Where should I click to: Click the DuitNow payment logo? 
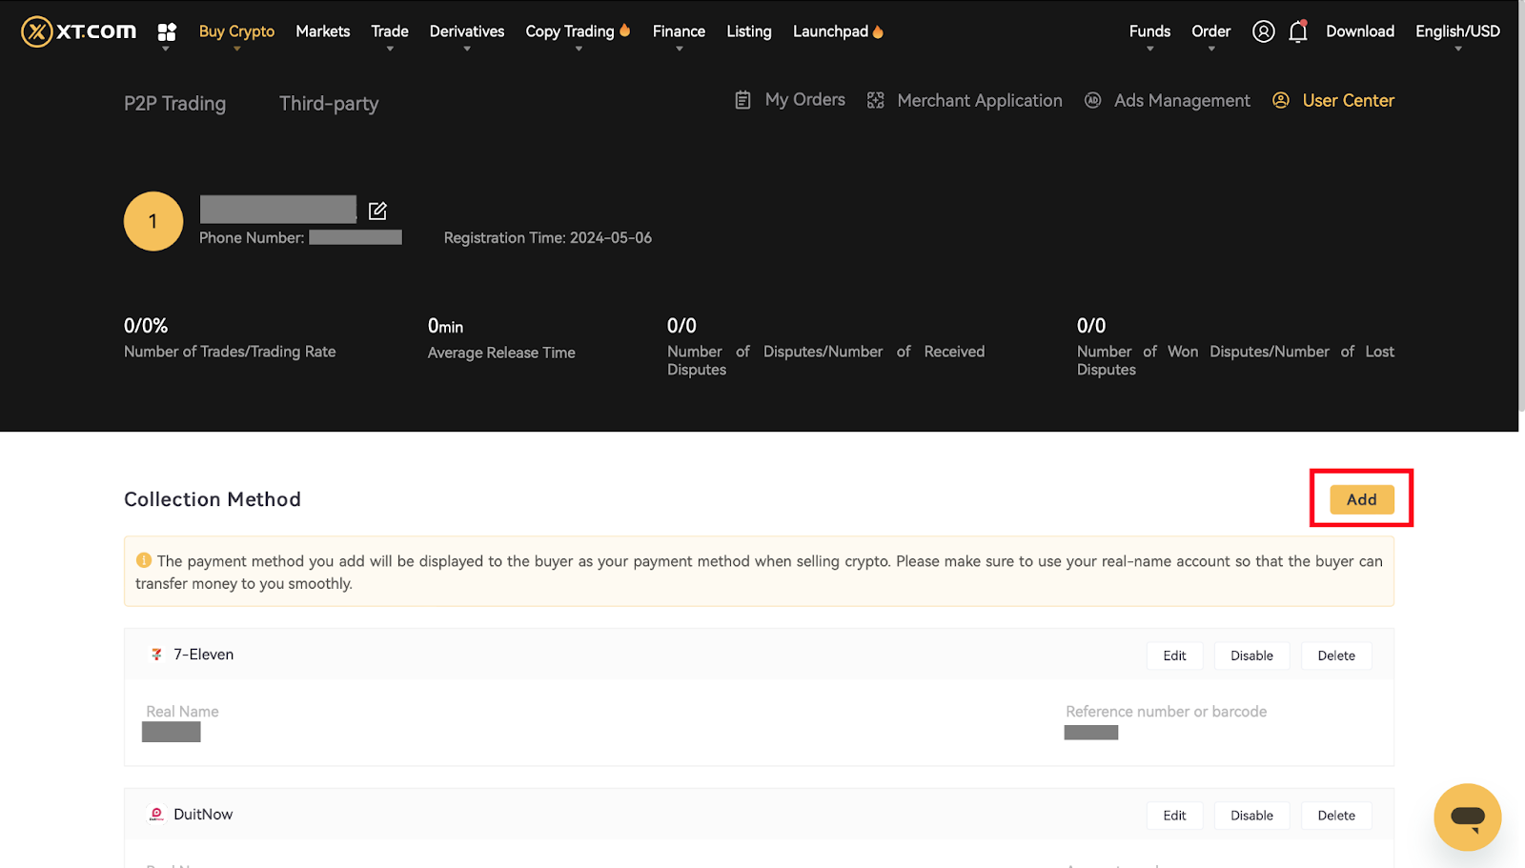(156, 815)
